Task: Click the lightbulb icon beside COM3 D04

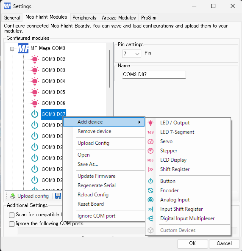Action: 35,81
